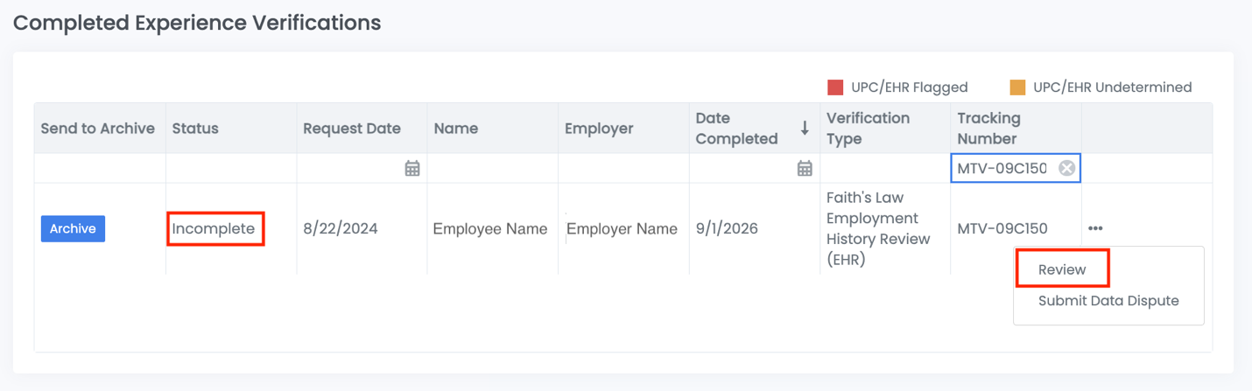The image size is (1252, 391).
Task: Toggle Date Completed sort arrow
Action: coord(805,129)
